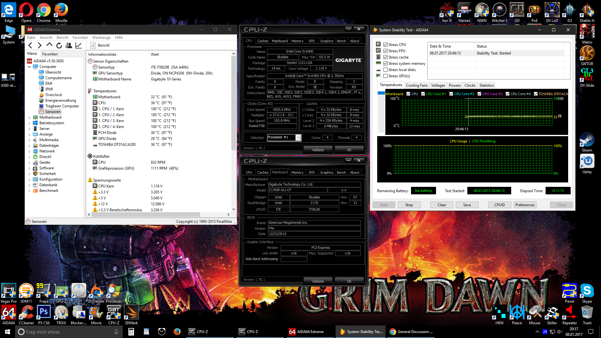Toggle the CPU Core #3 graph checkbox
The image size is (601, 338).
[x=479, y=94]
